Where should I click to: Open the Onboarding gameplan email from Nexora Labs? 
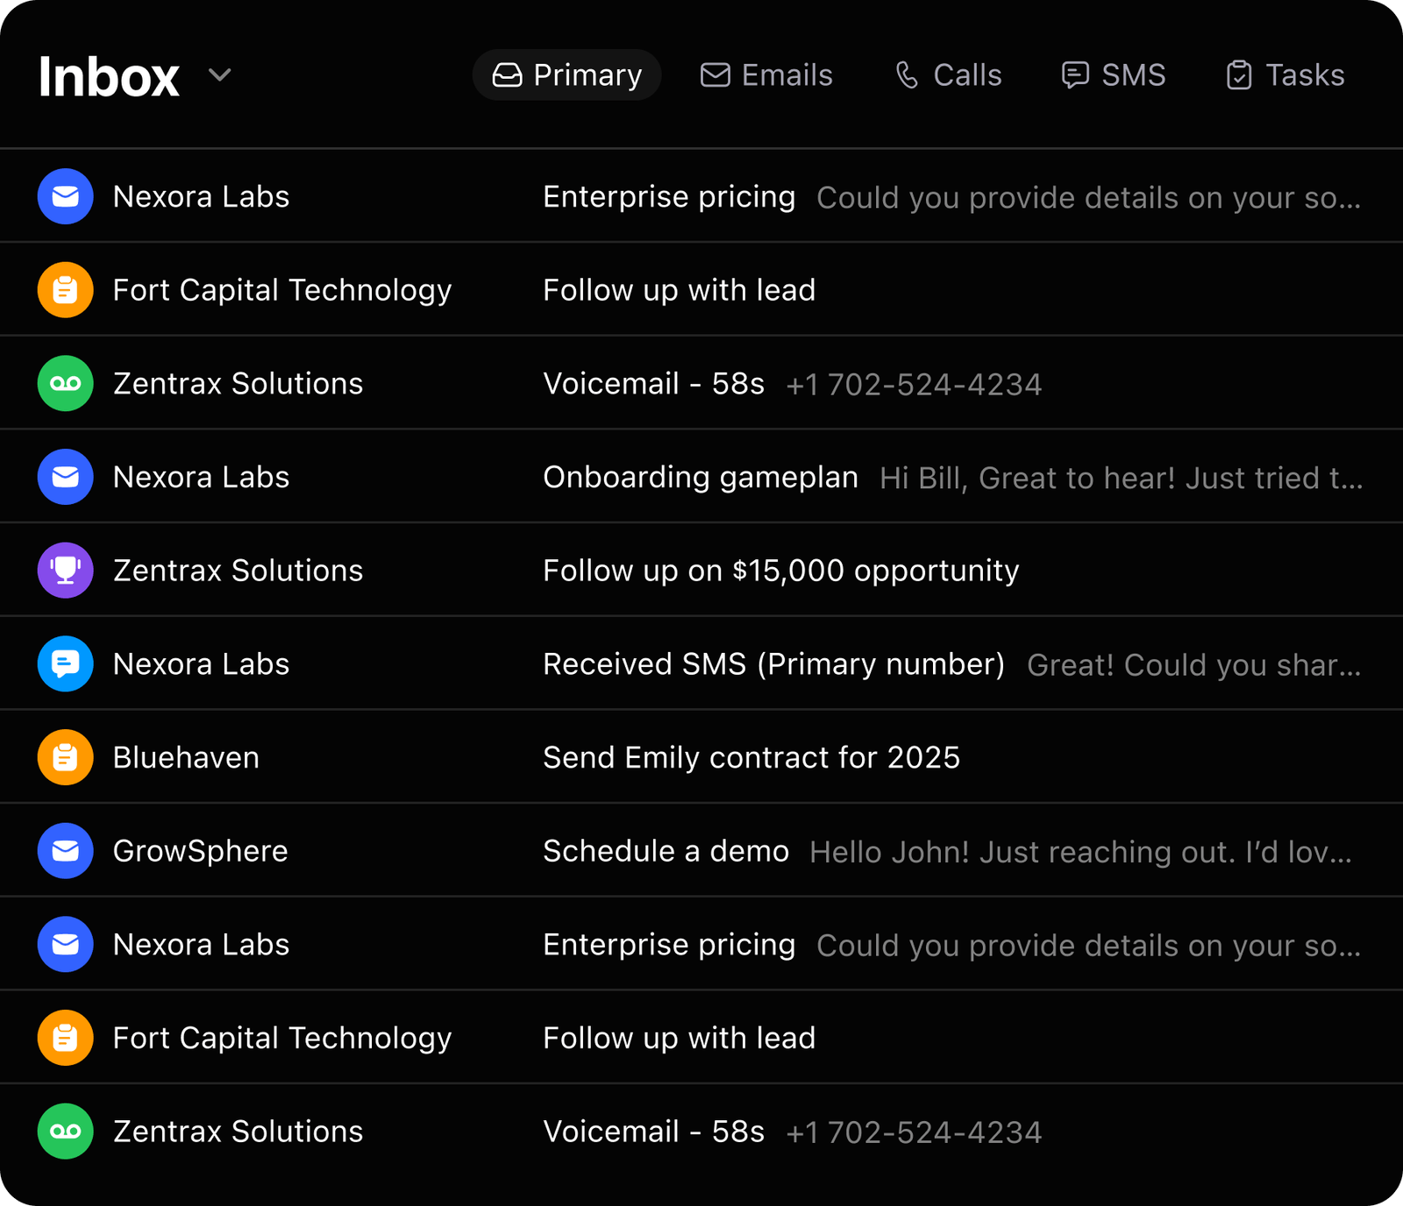point(701,477)
